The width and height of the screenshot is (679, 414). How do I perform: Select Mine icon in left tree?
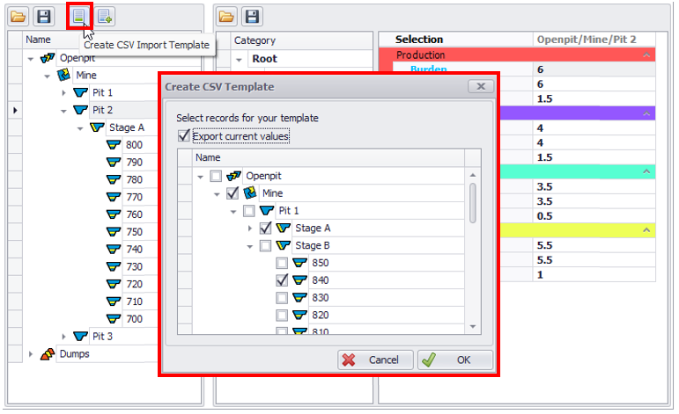tap(63, 76)
